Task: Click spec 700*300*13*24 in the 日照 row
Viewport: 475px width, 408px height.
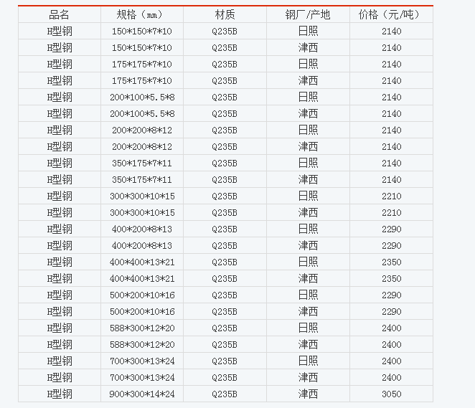Action: point(142,361)
